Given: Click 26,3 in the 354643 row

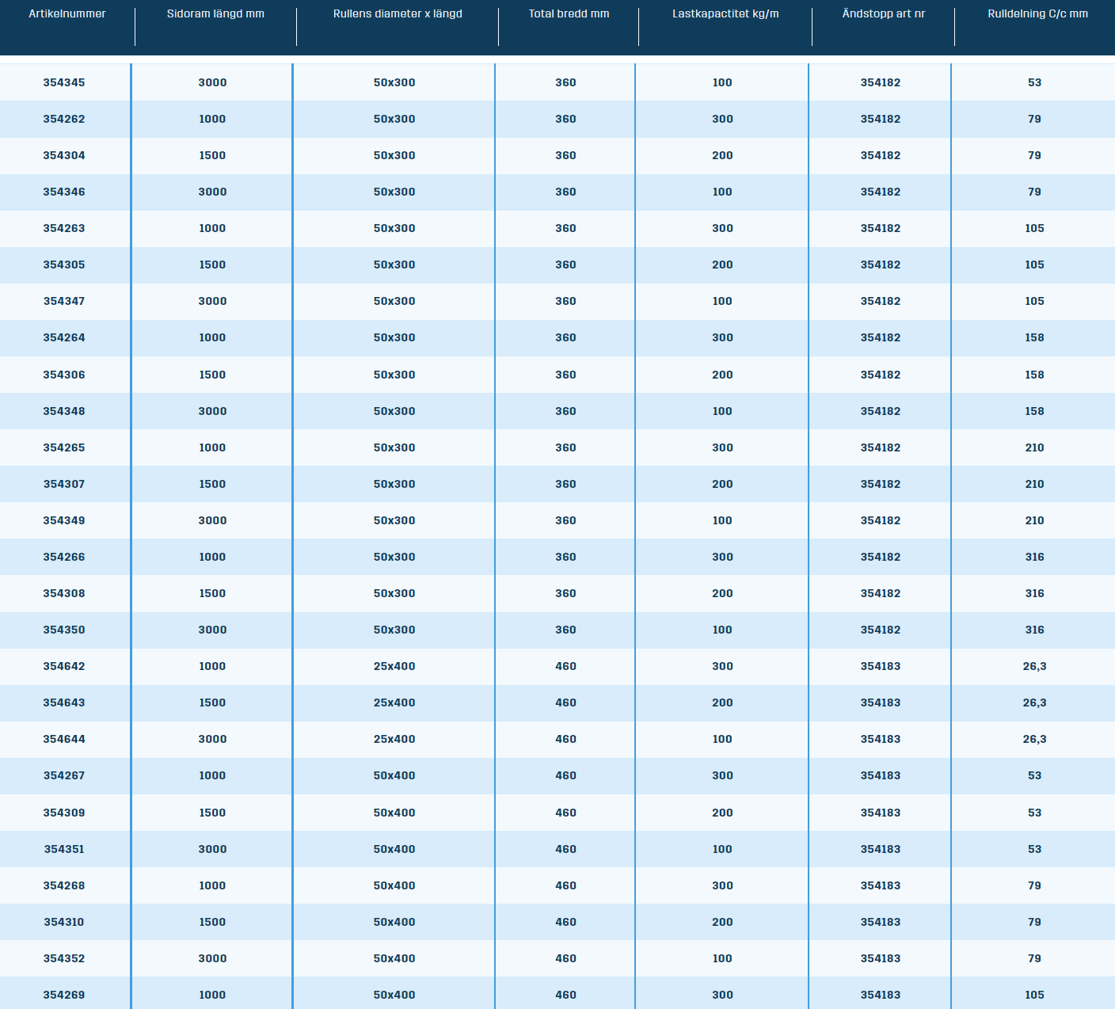Looking at the screenshot, I should tap(1034, 702).
